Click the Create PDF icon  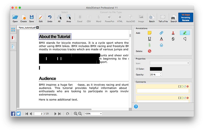coord(23,19)
